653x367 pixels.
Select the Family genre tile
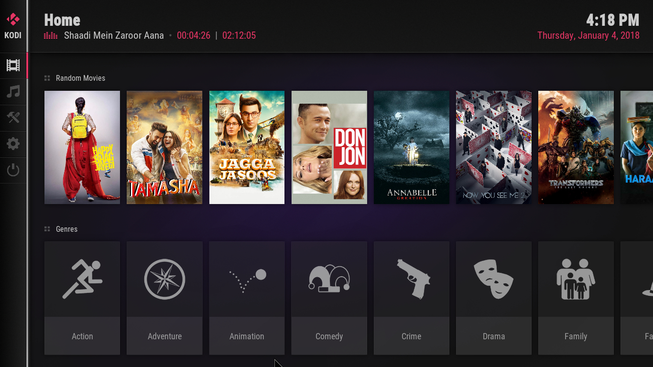pos(576,298)
